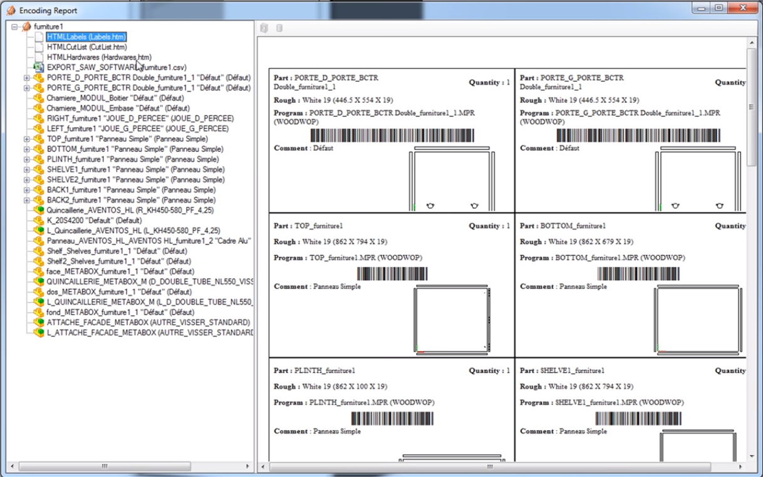This screenshot has height=477, width=763.
Task: Expand the PORTE_D_PORTE_BCTR tree node
Action: coord(27,78)
